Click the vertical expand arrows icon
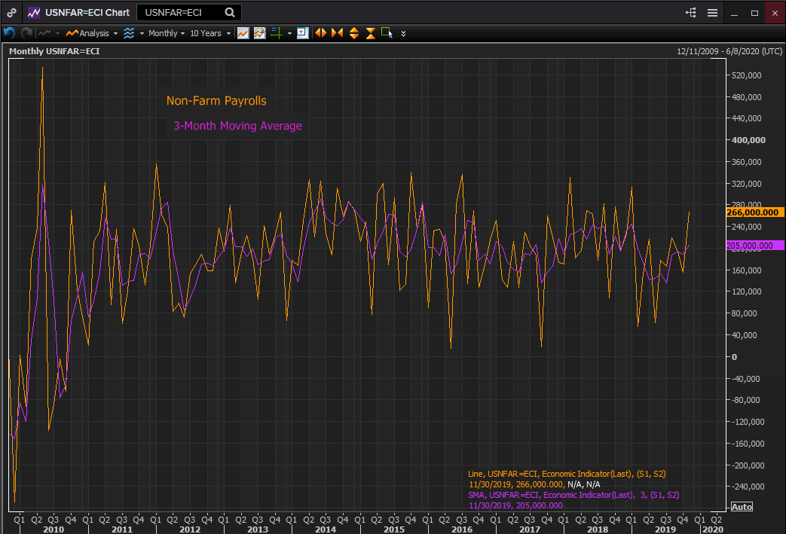Viewport: 786px width, 534px height. tap(353, 33)
